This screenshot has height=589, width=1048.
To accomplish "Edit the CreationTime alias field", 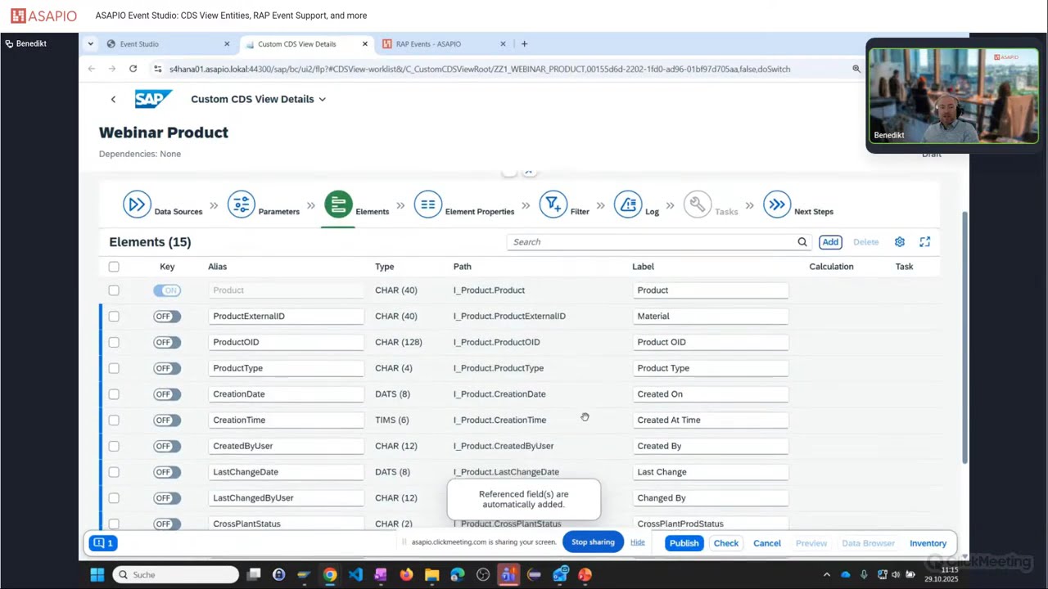I will coord(287,420).
